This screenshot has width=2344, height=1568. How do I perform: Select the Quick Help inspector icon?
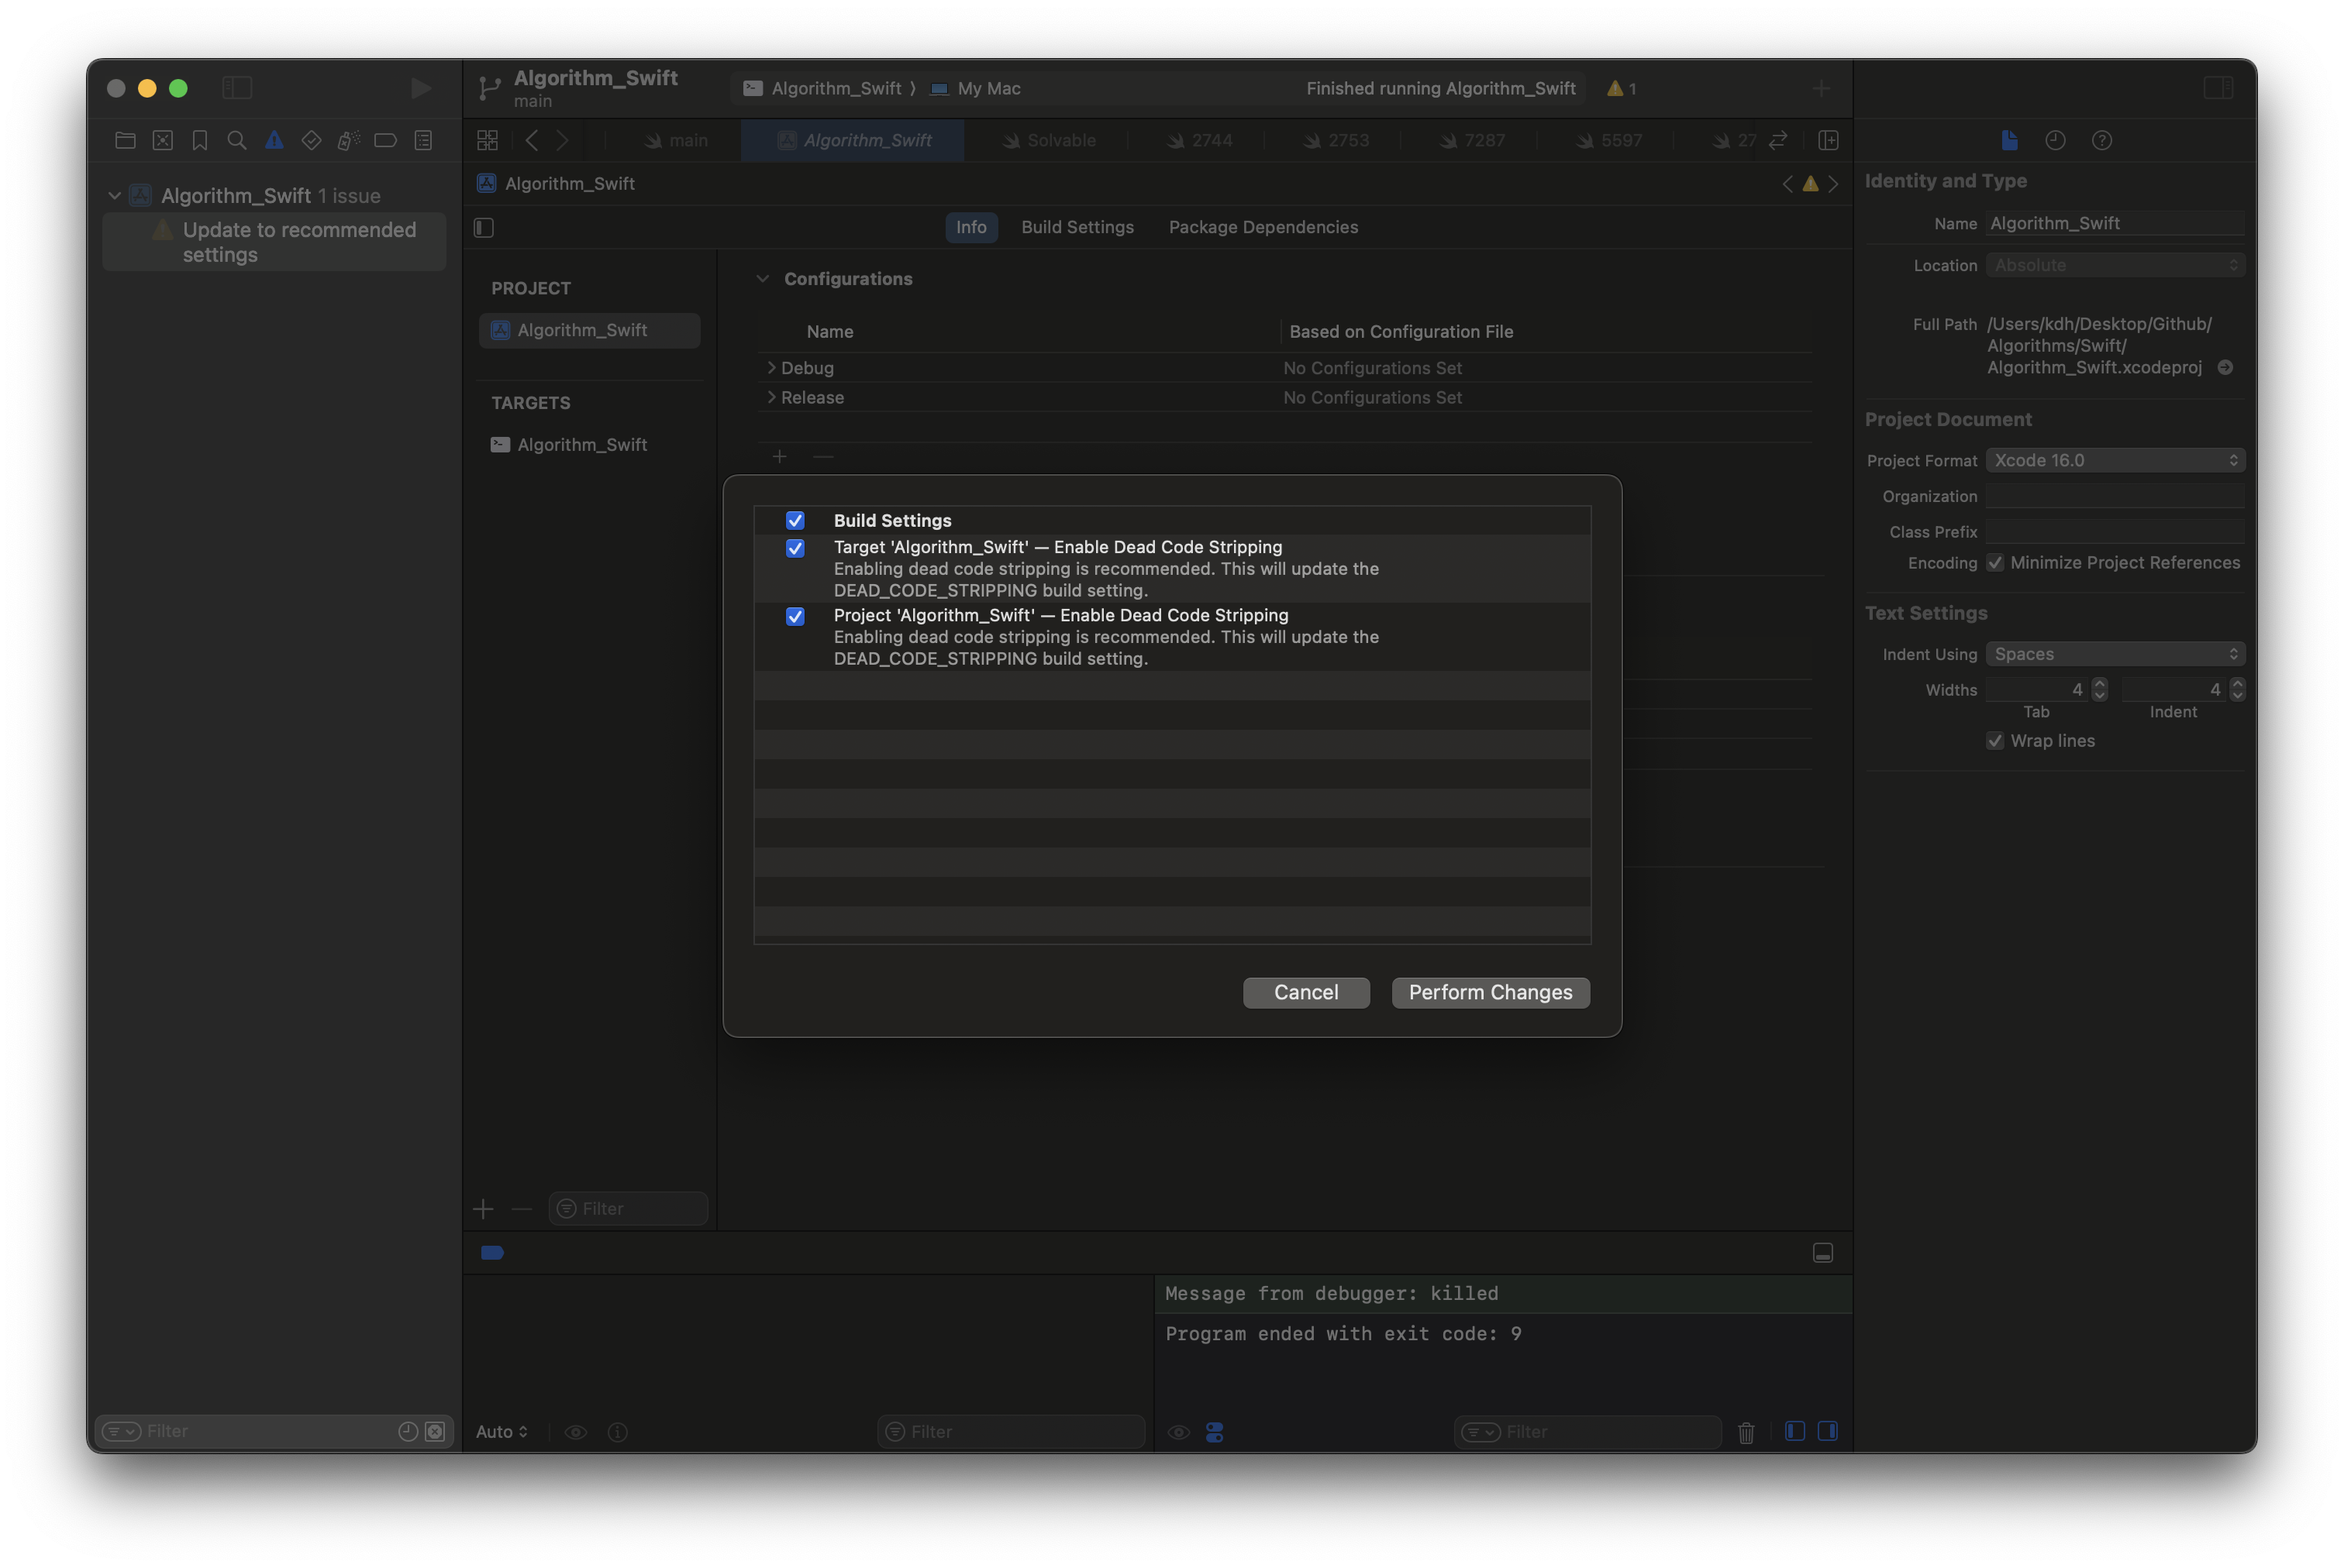pyautogui.click(x=2102, y=141)
